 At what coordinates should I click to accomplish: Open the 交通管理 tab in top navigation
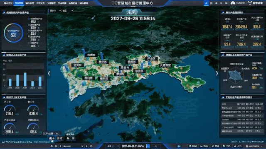point(51,3)
